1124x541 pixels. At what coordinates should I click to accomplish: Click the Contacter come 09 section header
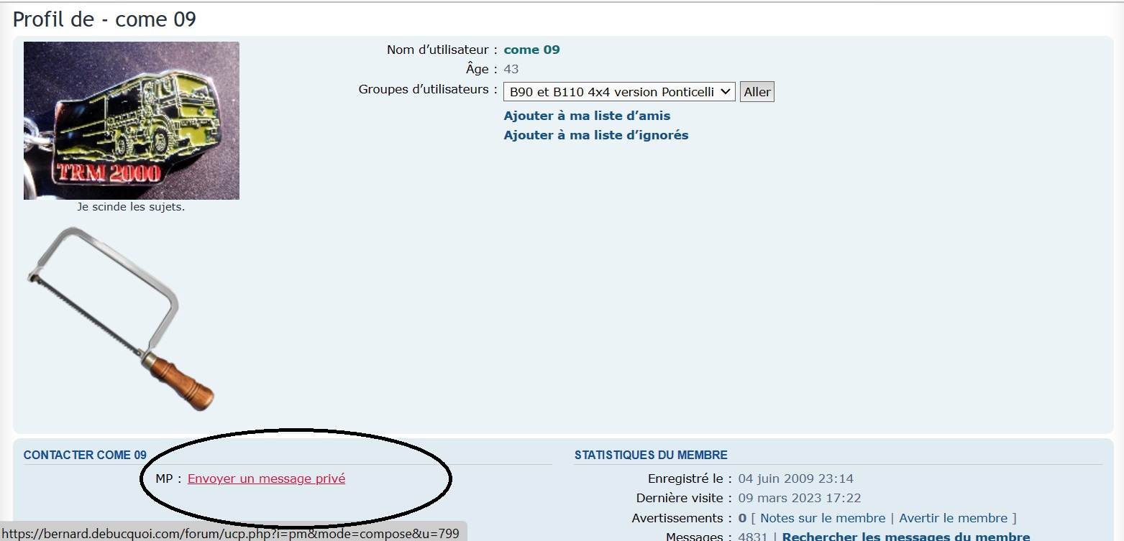tap(85, 455)
